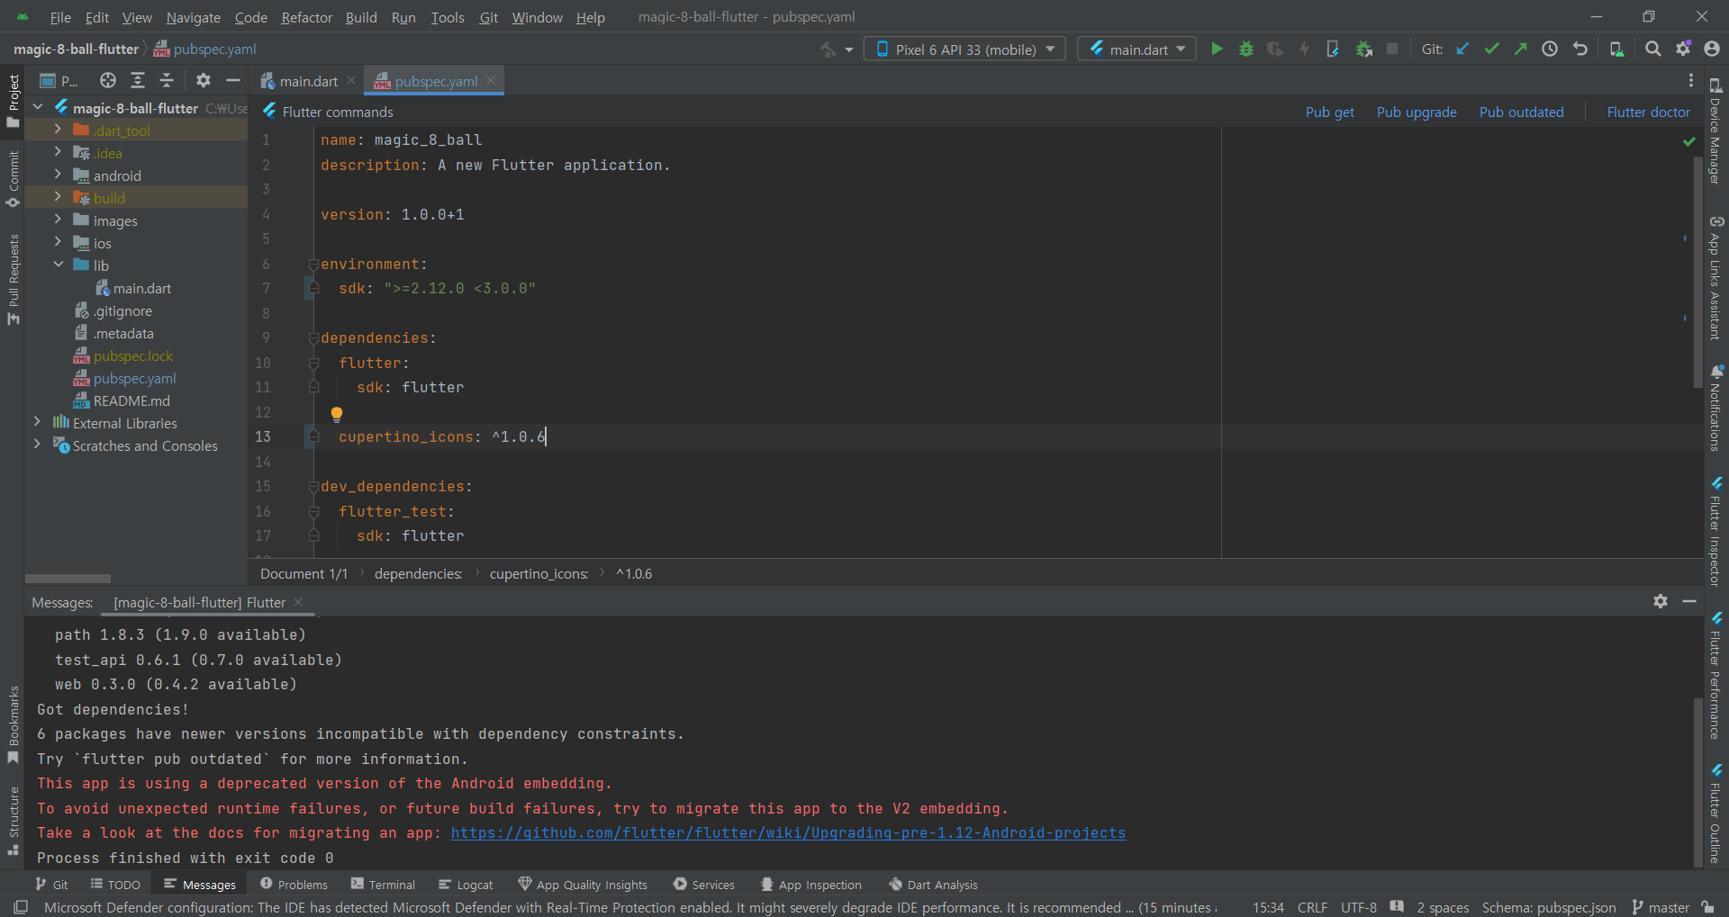
Task: Toggle Flutter Performance panel
Action: click(x=1715, y=676)
